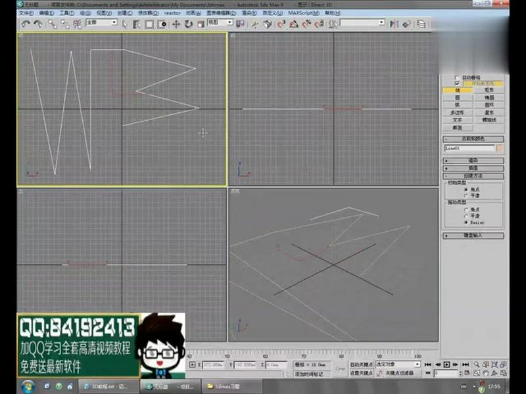Enable the AutoGrid checkbox in the create panel

(455, 77)
